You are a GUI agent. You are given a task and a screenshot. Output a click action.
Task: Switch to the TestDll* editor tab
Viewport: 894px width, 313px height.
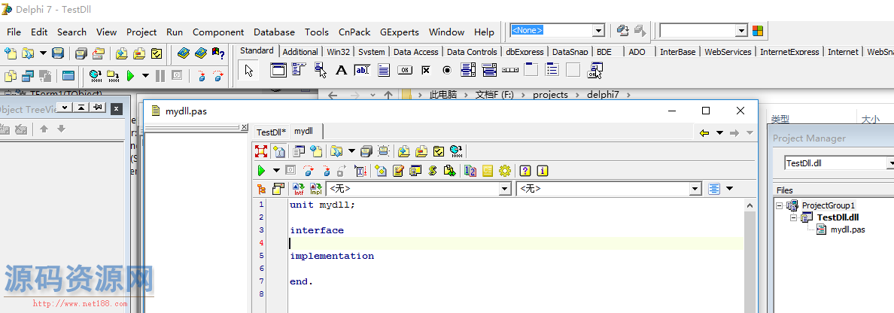(x=271, y=132)
